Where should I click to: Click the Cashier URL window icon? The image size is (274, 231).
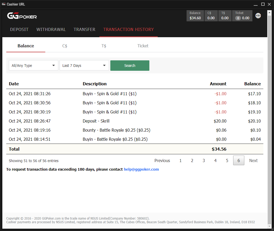(3, 4)
